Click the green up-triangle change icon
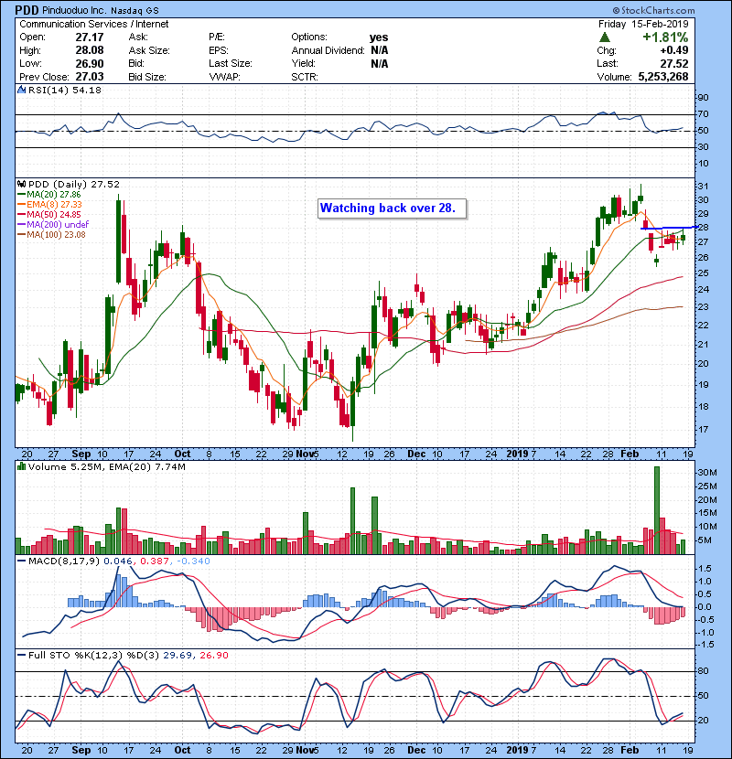The width and height of the screenshot is (732, 759). pyautogui.click(x=605, y=37)
